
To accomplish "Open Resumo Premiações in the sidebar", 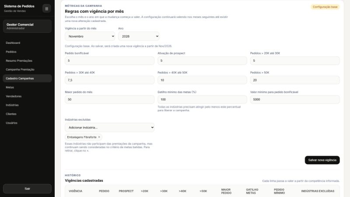I will tap(27, 61).
